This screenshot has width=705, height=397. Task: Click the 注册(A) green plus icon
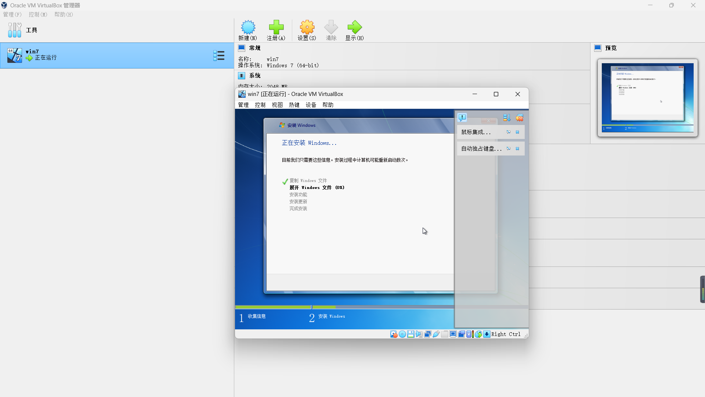[276, 27]
